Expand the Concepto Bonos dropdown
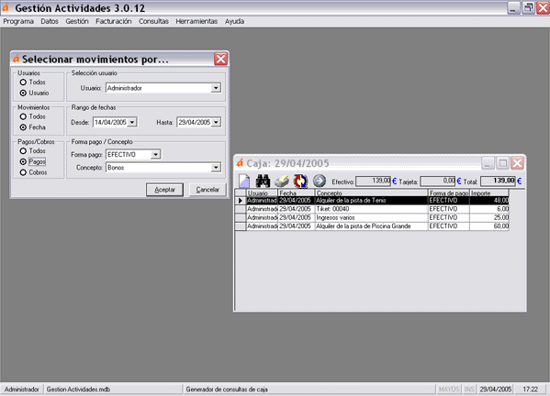 (216, 168)
